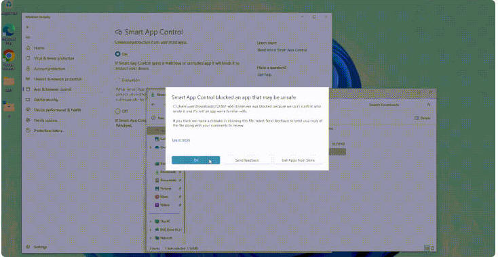Open Device security section
The width and height of the screenshot is (498, 257).
(x=42, y=99)
